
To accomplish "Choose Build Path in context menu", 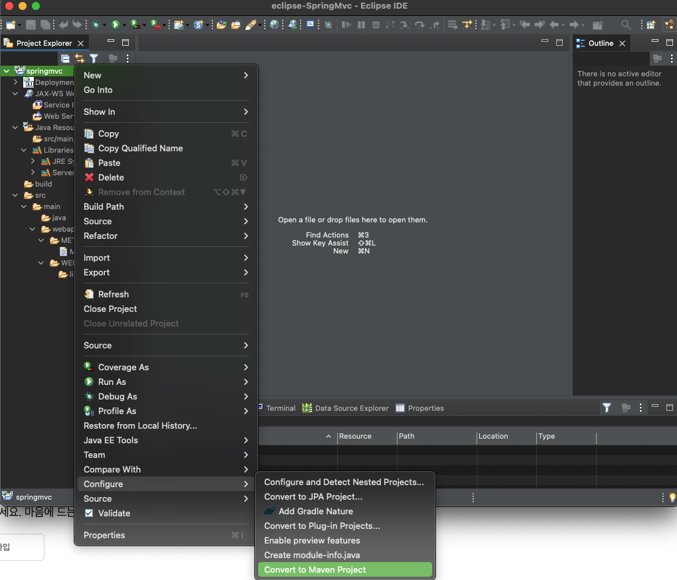I will point(166,206).
